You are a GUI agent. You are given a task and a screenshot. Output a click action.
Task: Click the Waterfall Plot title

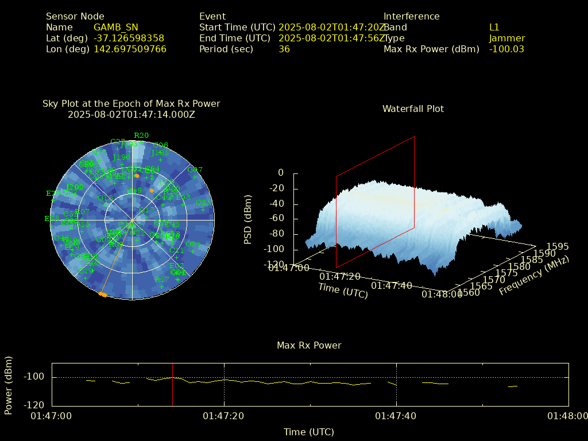413,109
